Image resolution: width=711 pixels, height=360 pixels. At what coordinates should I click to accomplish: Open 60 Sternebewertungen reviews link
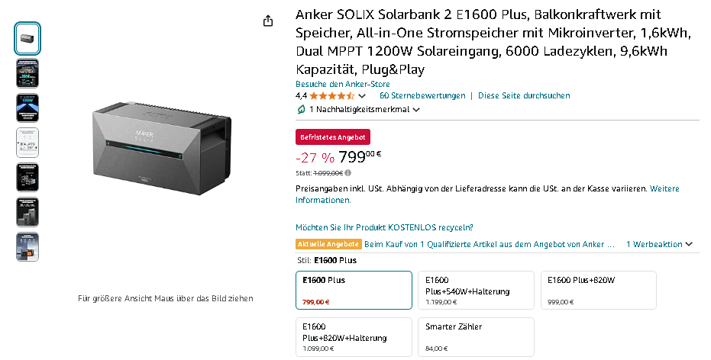pyautogui.click(x=422, y=96)
